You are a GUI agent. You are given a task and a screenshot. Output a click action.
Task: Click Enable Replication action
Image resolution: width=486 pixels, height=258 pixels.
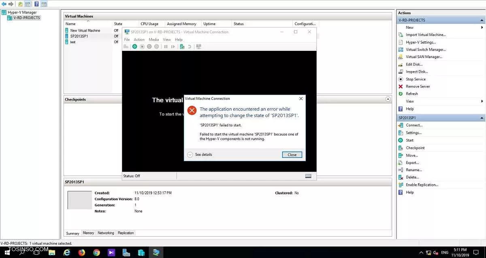click(x=422, y=185)
